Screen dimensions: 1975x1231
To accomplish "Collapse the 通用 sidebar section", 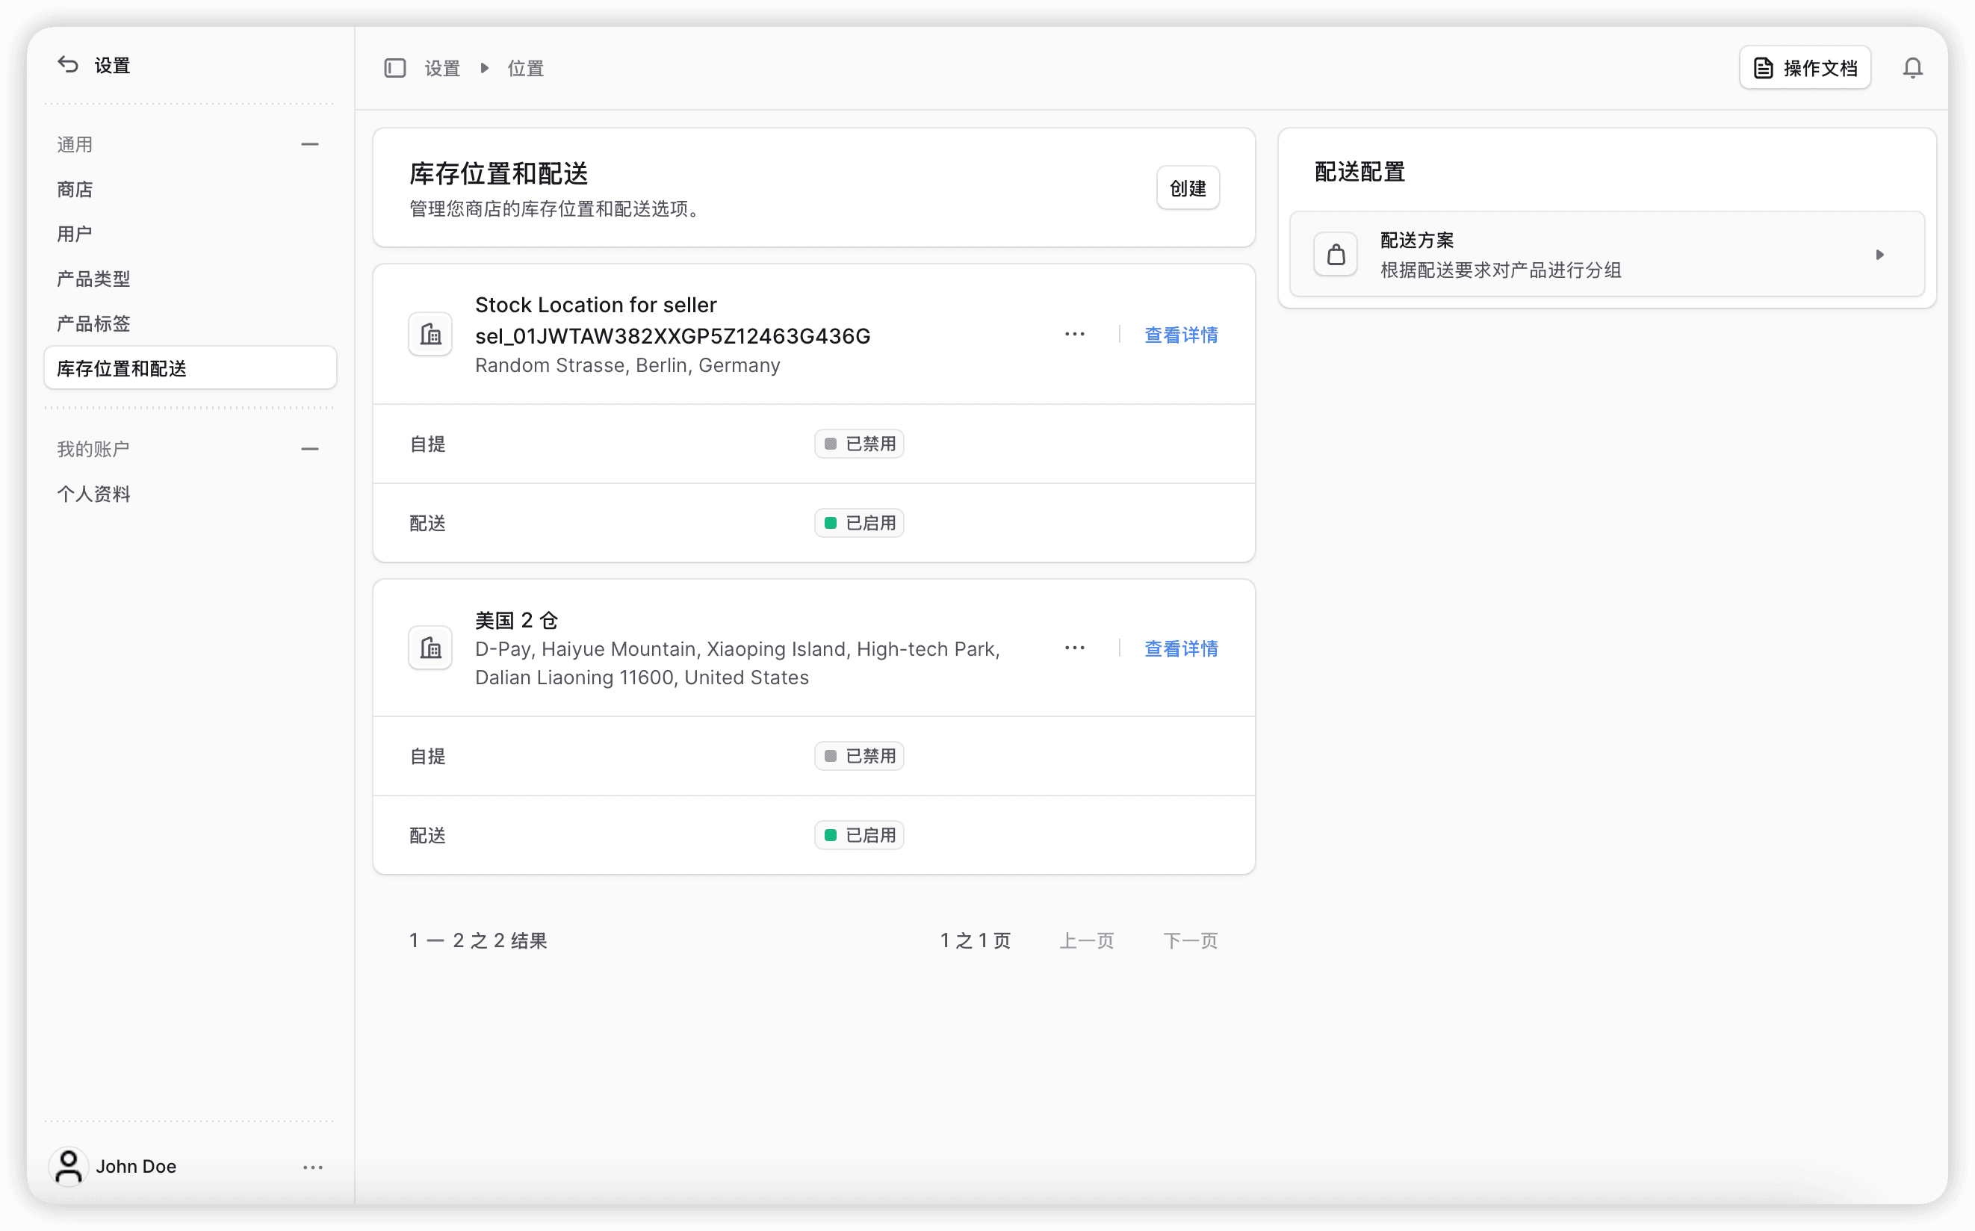I will pyautogui.click(x=309, y=145).
